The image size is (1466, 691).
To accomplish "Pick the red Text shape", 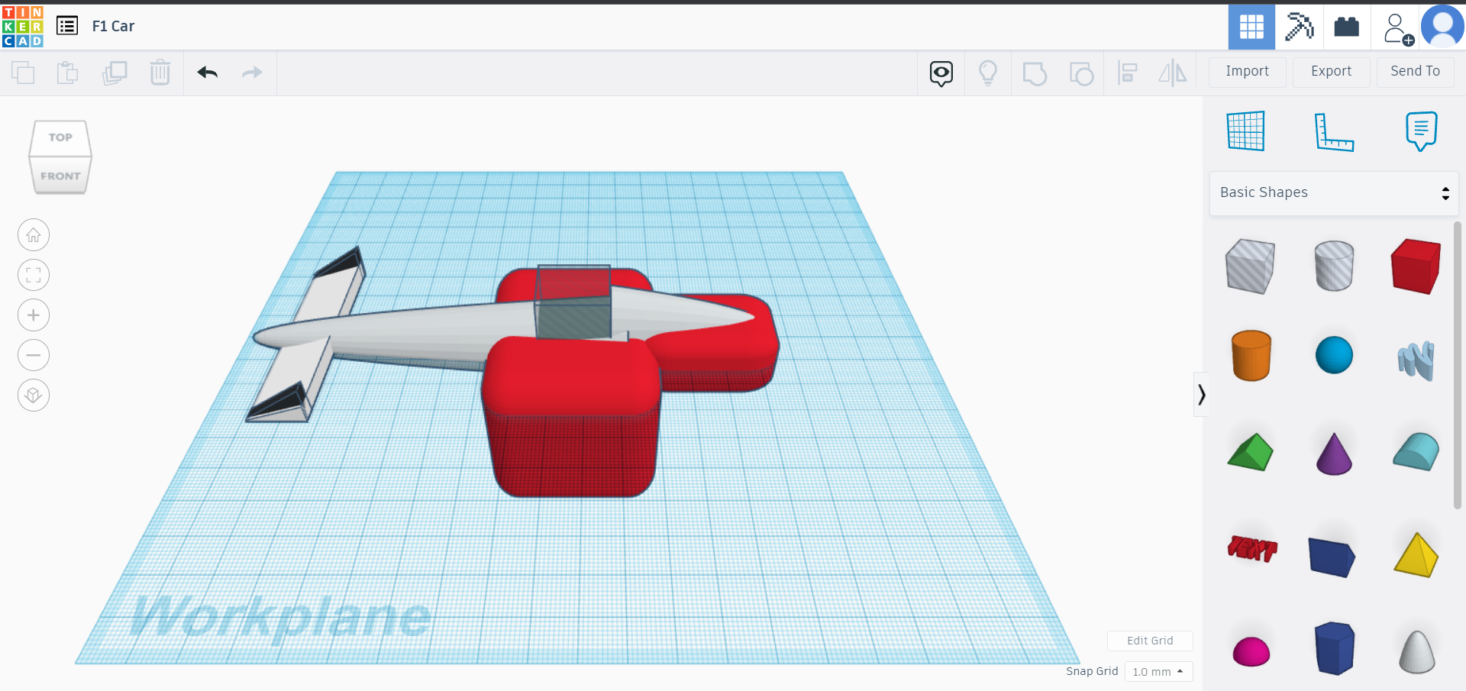I will pyautogui.click(x=1252, y=549).
